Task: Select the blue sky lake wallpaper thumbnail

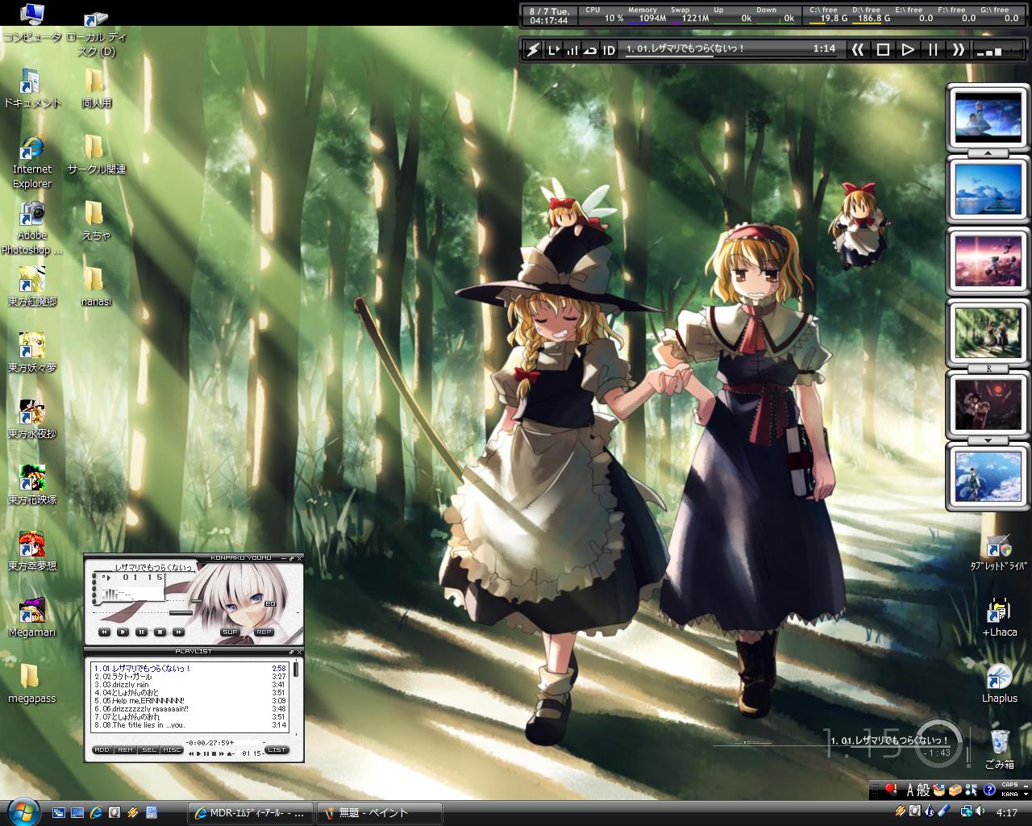Action: [988, 189]
